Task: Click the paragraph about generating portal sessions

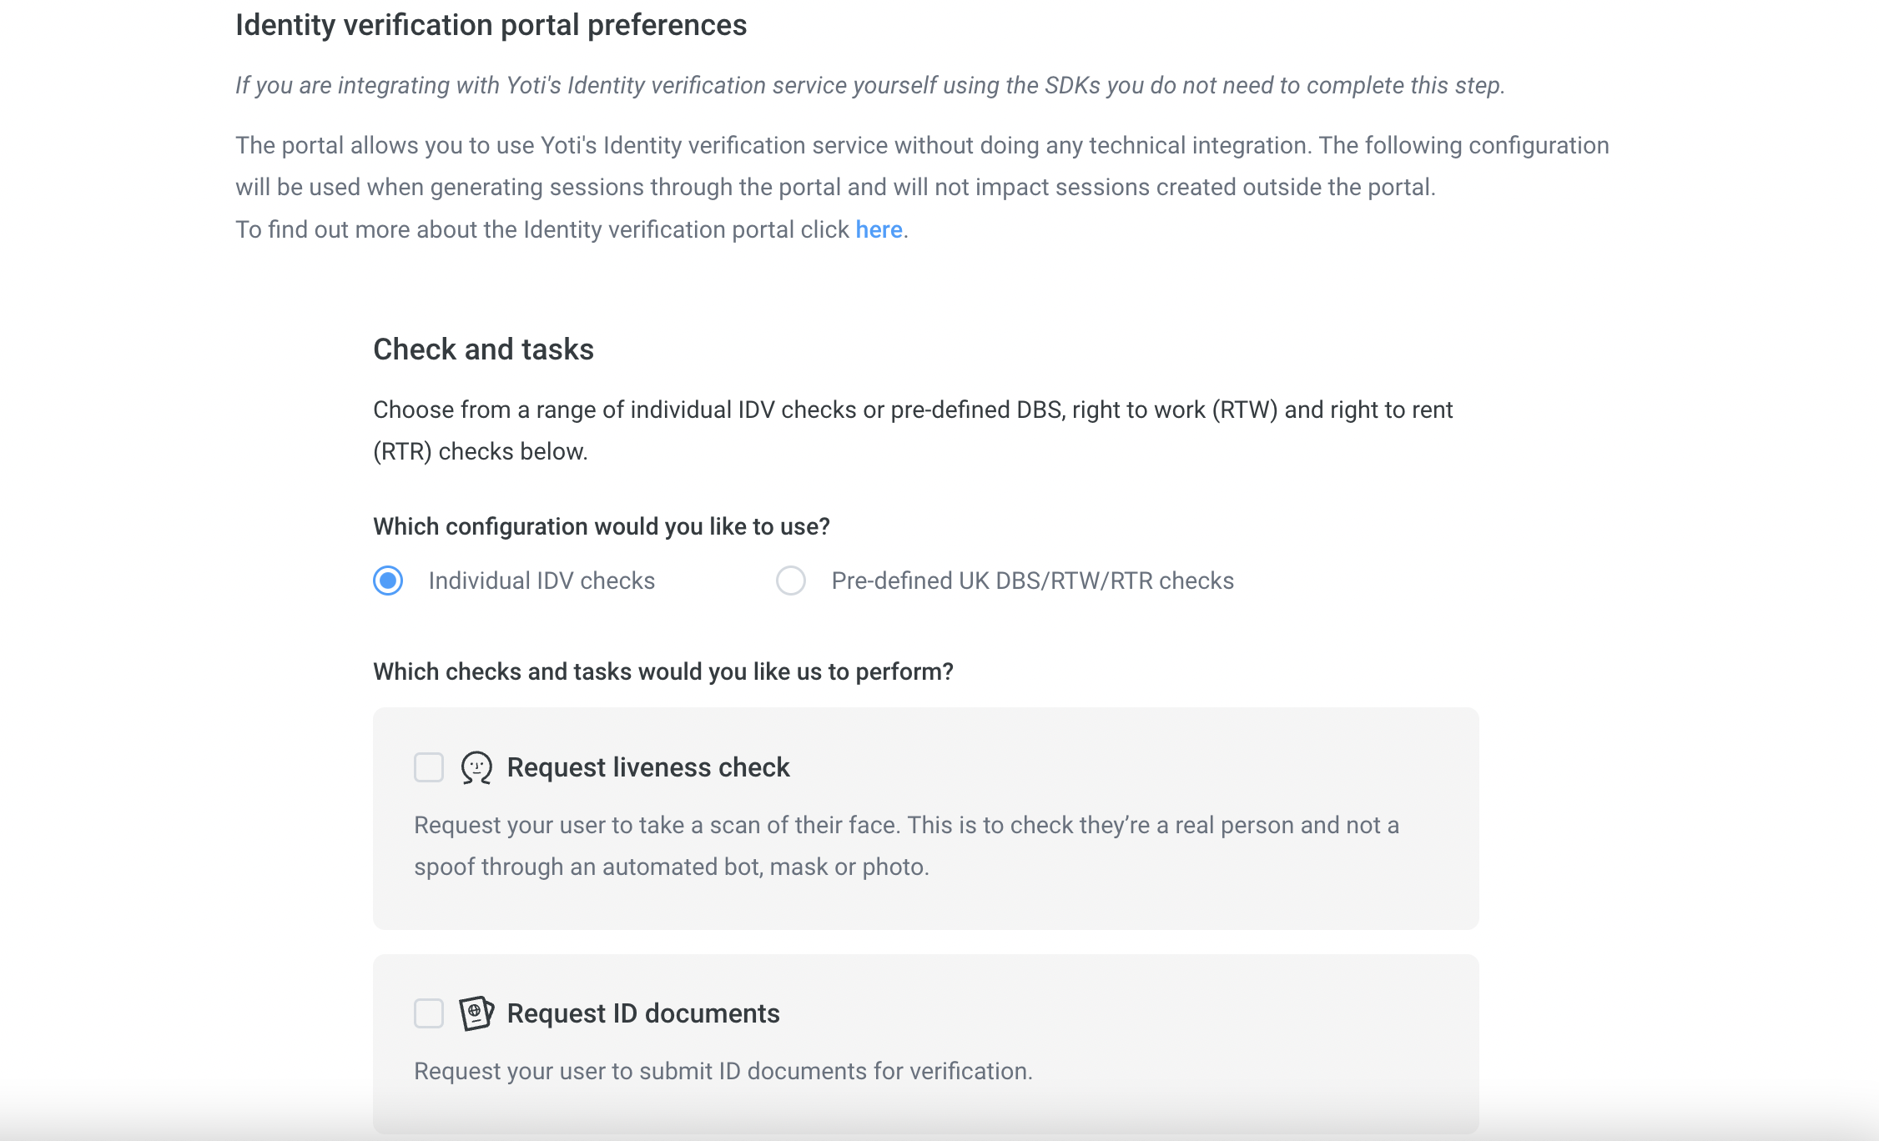Action: 922,166
